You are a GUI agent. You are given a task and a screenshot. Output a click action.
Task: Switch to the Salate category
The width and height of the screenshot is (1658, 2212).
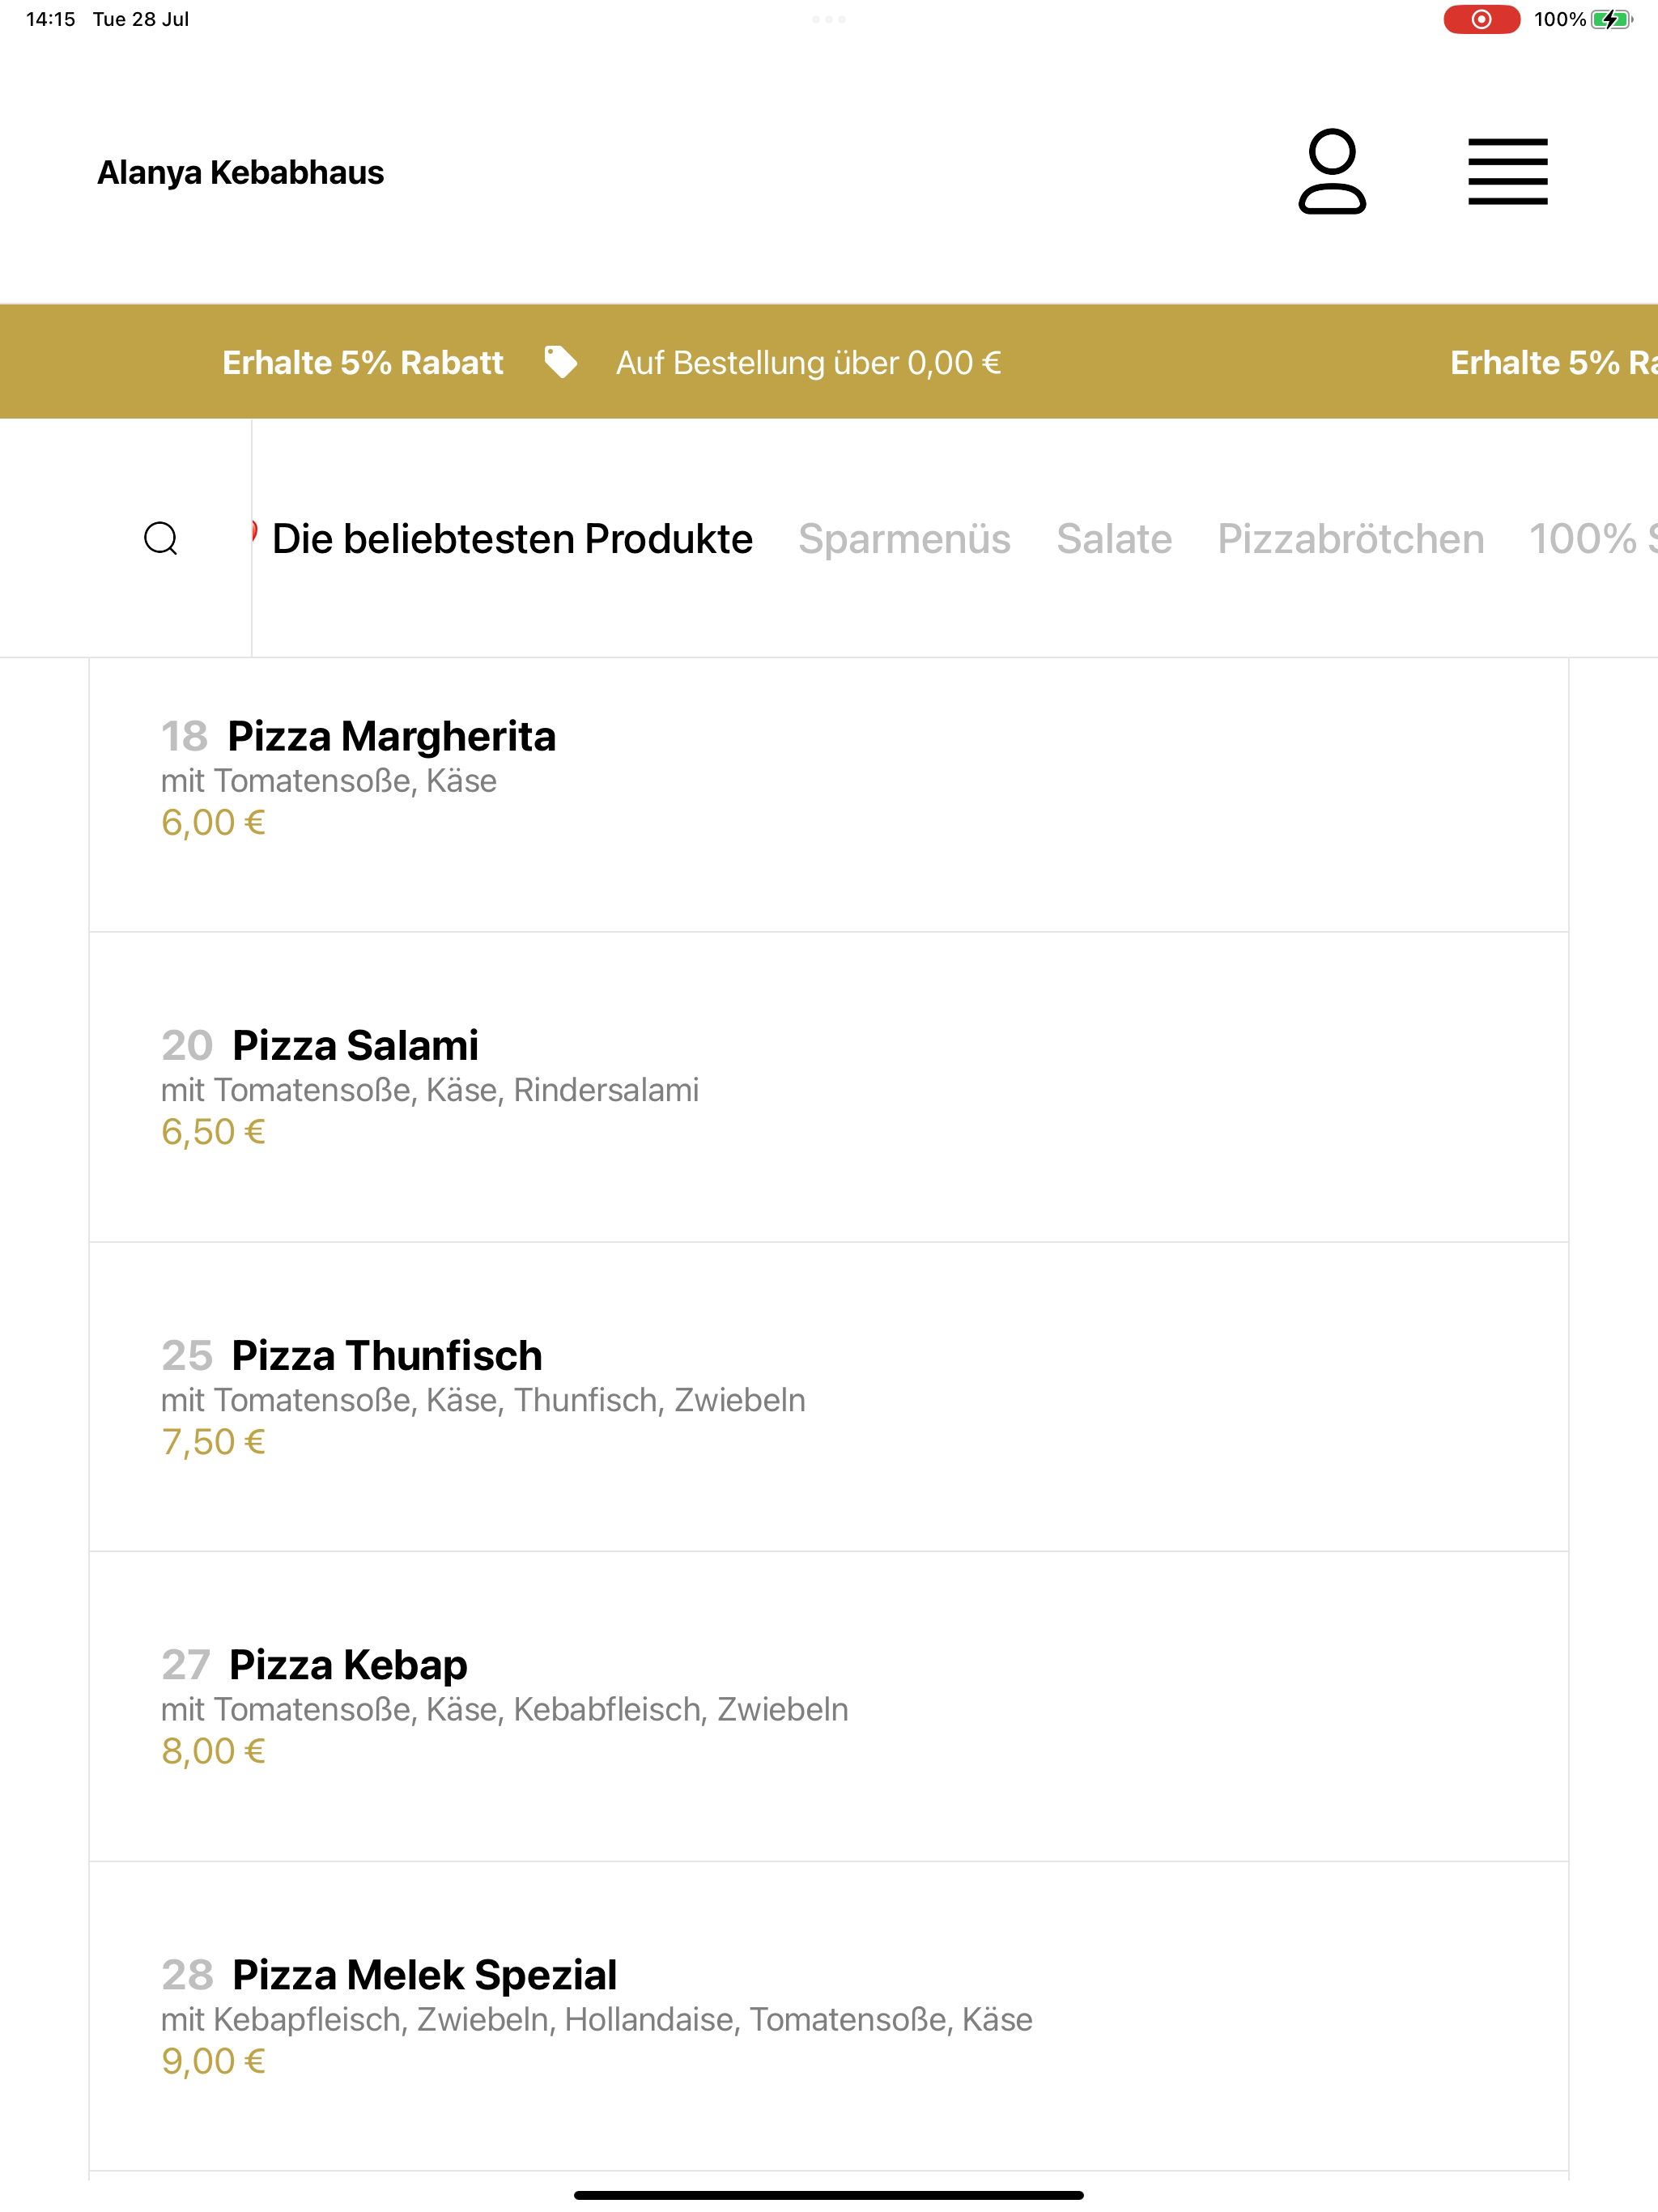pos(1114,538)
